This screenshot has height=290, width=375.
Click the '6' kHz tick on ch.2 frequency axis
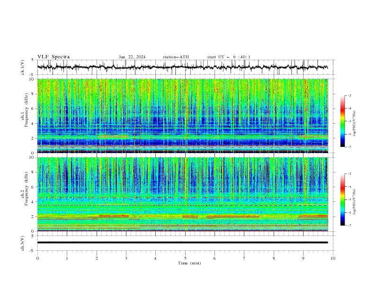[33, 187]
